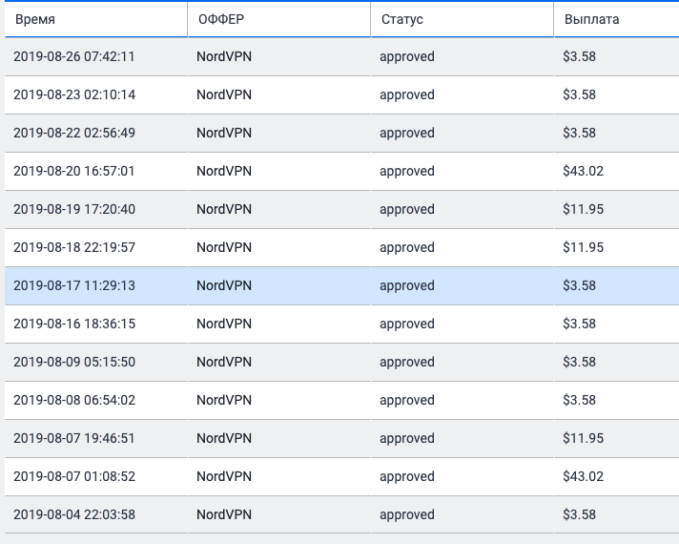Select the row dated 2019-08-09 05:15:50
The width and height of the screenshot is (679, 544).
click(74, 362)
